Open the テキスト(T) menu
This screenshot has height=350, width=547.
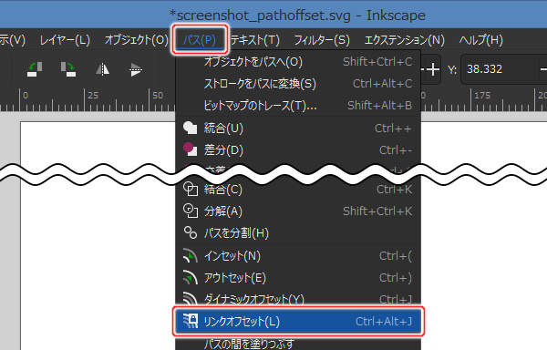pos(255,40)
